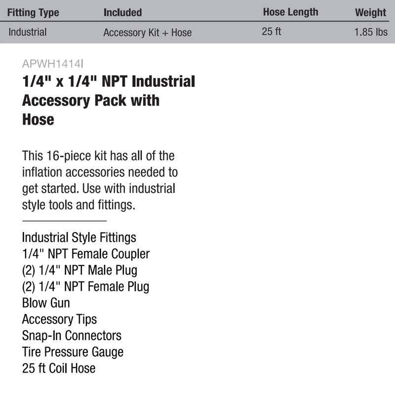395x395 pixels.
Task: Click the Fitting Type column header
Action: click(x=33, y=13)
